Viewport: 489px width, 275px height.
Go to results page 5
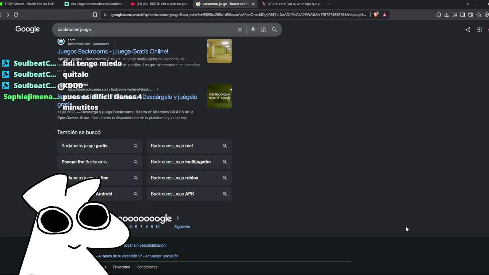pos(131,226)
